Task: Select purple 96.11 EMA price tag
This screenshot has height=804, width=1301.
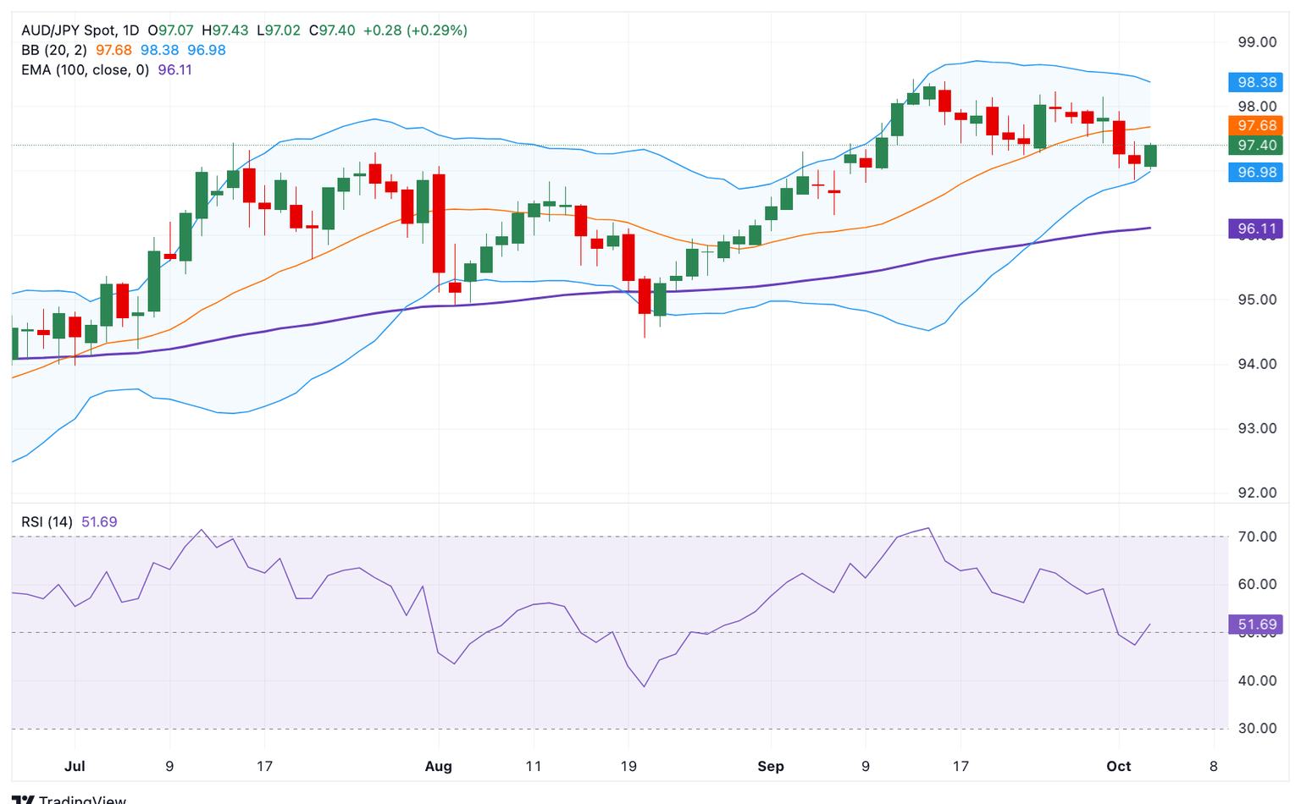Action: point(1256,229)
